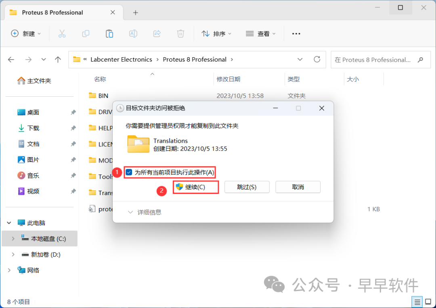Click the Share icon in toolbar
436x308 pixels.
[x=157, y=34]
